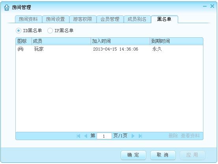Switch to the 房间资料 tab
This screenshot has width=218, height=164.
coord(28,19)
